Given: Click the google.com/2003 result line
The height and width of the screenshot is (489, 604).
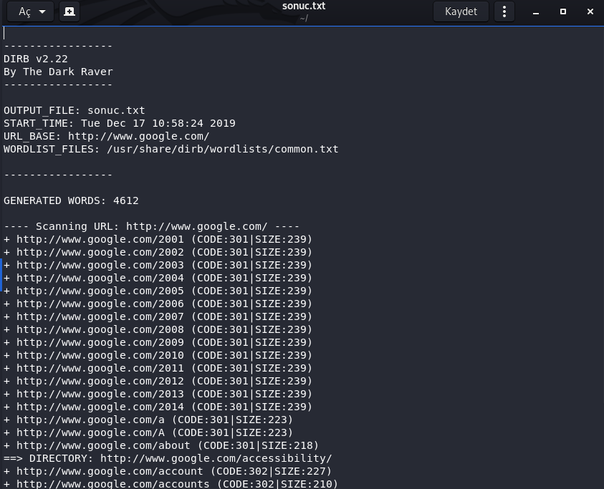Looking at the screenshot, I should coord(158,266).
